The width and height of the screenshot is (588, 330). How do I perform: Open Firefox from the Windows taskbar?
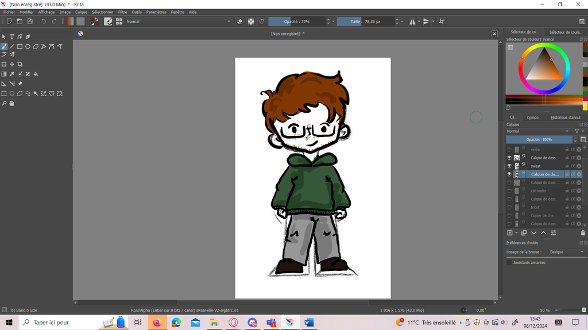(x=157, y=323)
